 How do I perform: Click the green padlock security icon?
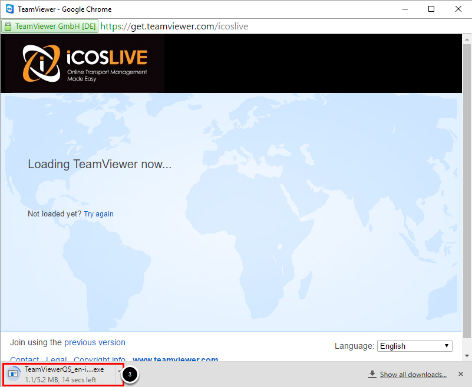tap(8, 26)
